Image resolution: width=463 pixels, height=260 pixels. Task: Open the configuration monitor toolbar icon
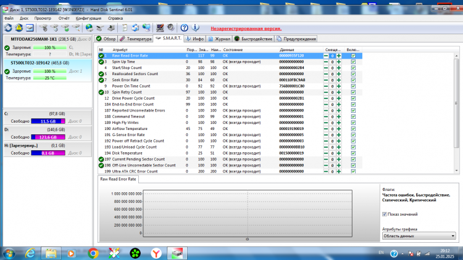pos(160,28)
